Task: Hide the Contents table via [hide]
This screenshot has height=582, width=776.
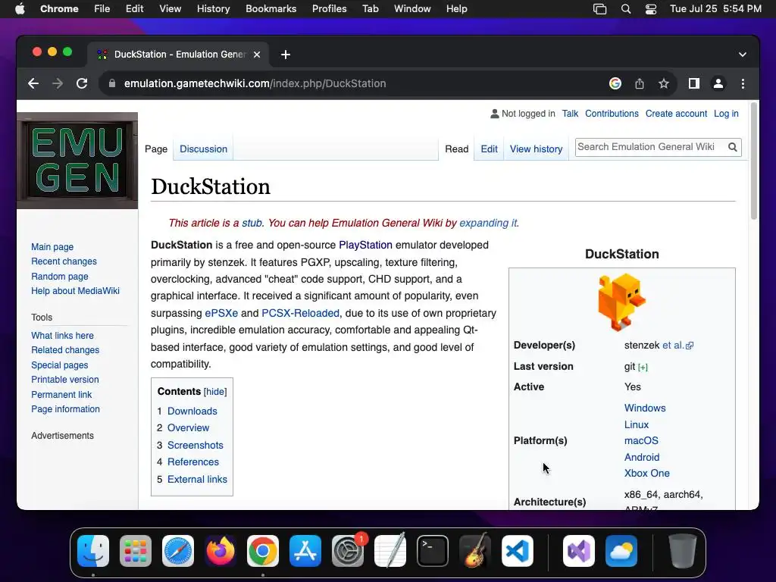Action: [215, 392]
